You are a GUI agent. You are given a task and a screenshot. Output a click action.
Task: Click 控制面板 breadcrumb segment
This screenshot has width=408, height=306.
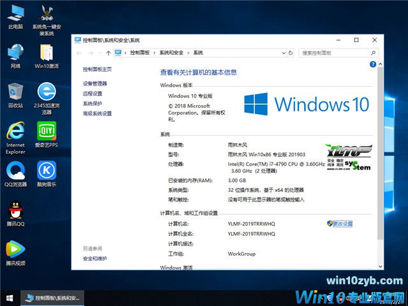click(140, 53)
